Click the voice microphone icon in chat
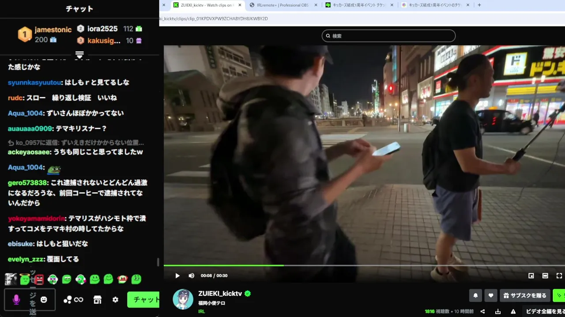565x317 pixels. 16,300
